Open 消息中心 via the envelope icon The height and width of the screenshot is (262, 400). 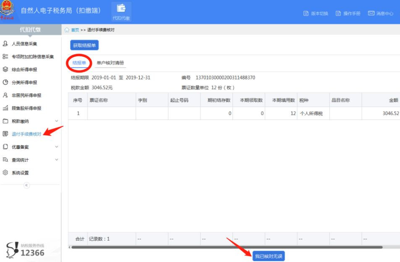tap(371, 13)
